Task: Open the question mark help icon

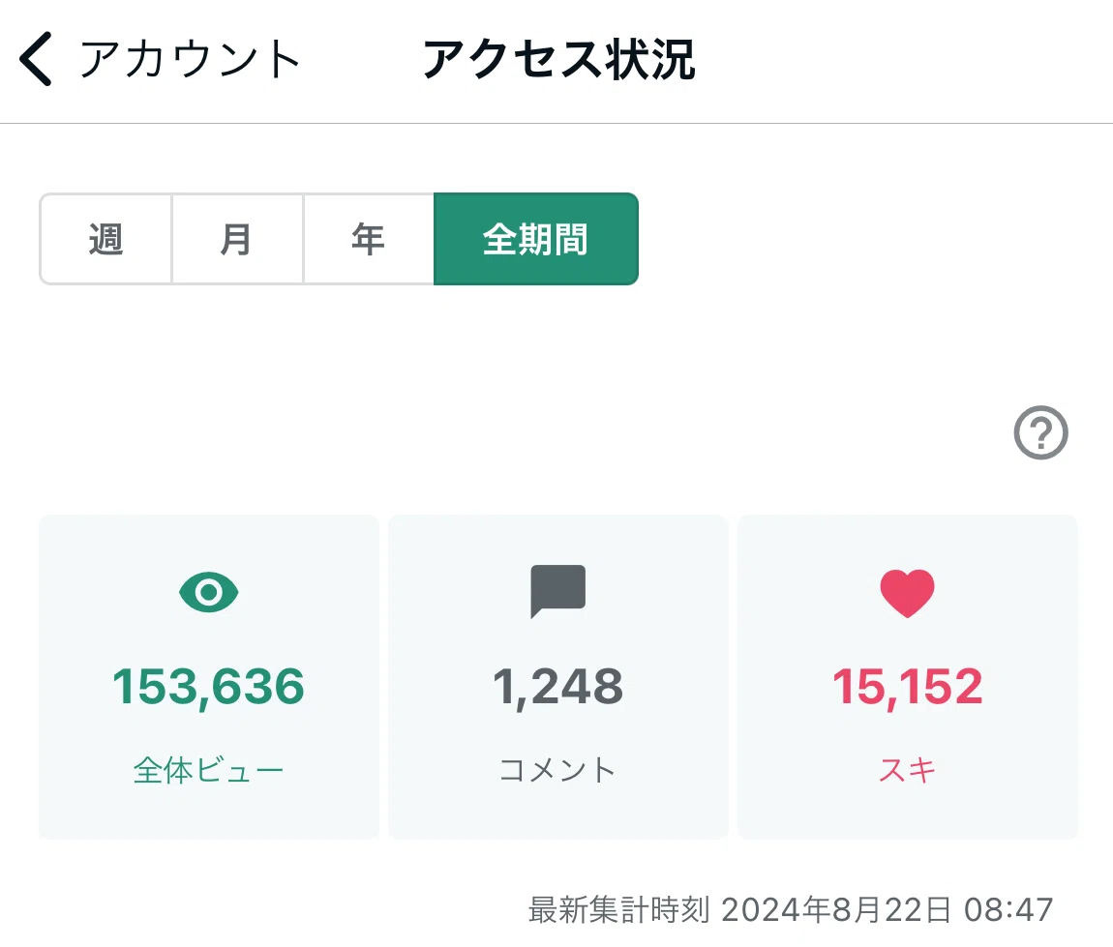Action: pos(1040,432)
